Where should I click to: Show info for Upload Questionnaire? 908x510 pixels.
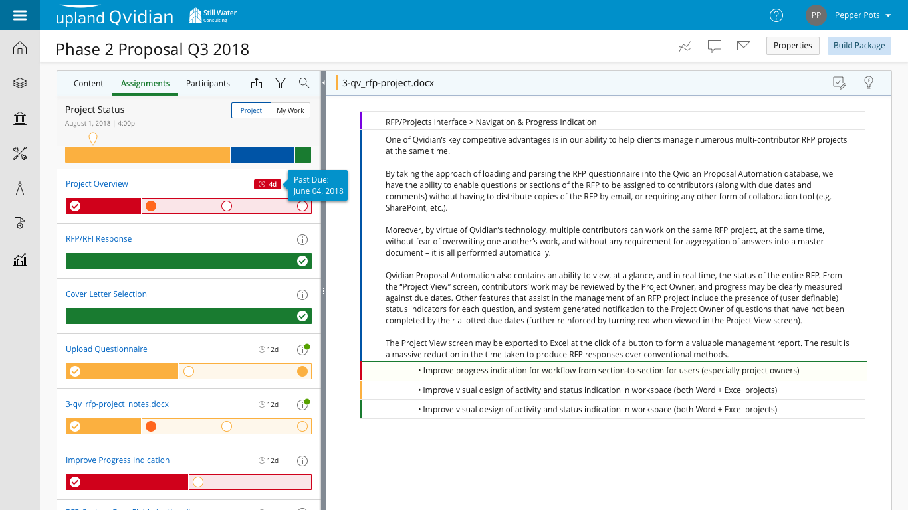click(302, 349)
